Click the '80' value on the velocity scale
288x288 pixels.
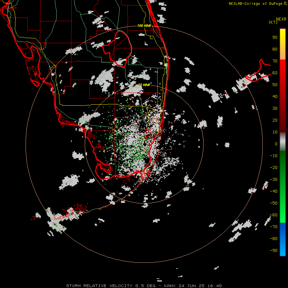point(275,49)
